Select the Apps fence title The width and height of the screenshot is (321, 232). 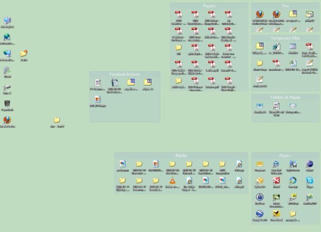[x=285, y=155]
